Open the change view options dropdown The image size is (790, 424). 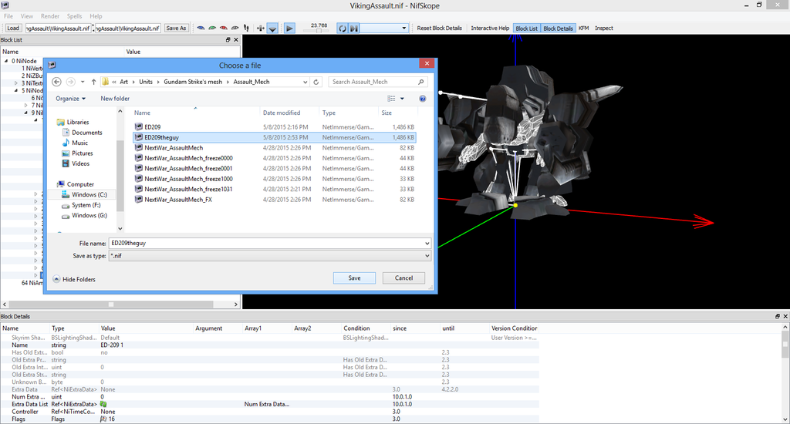pos(402,99)
